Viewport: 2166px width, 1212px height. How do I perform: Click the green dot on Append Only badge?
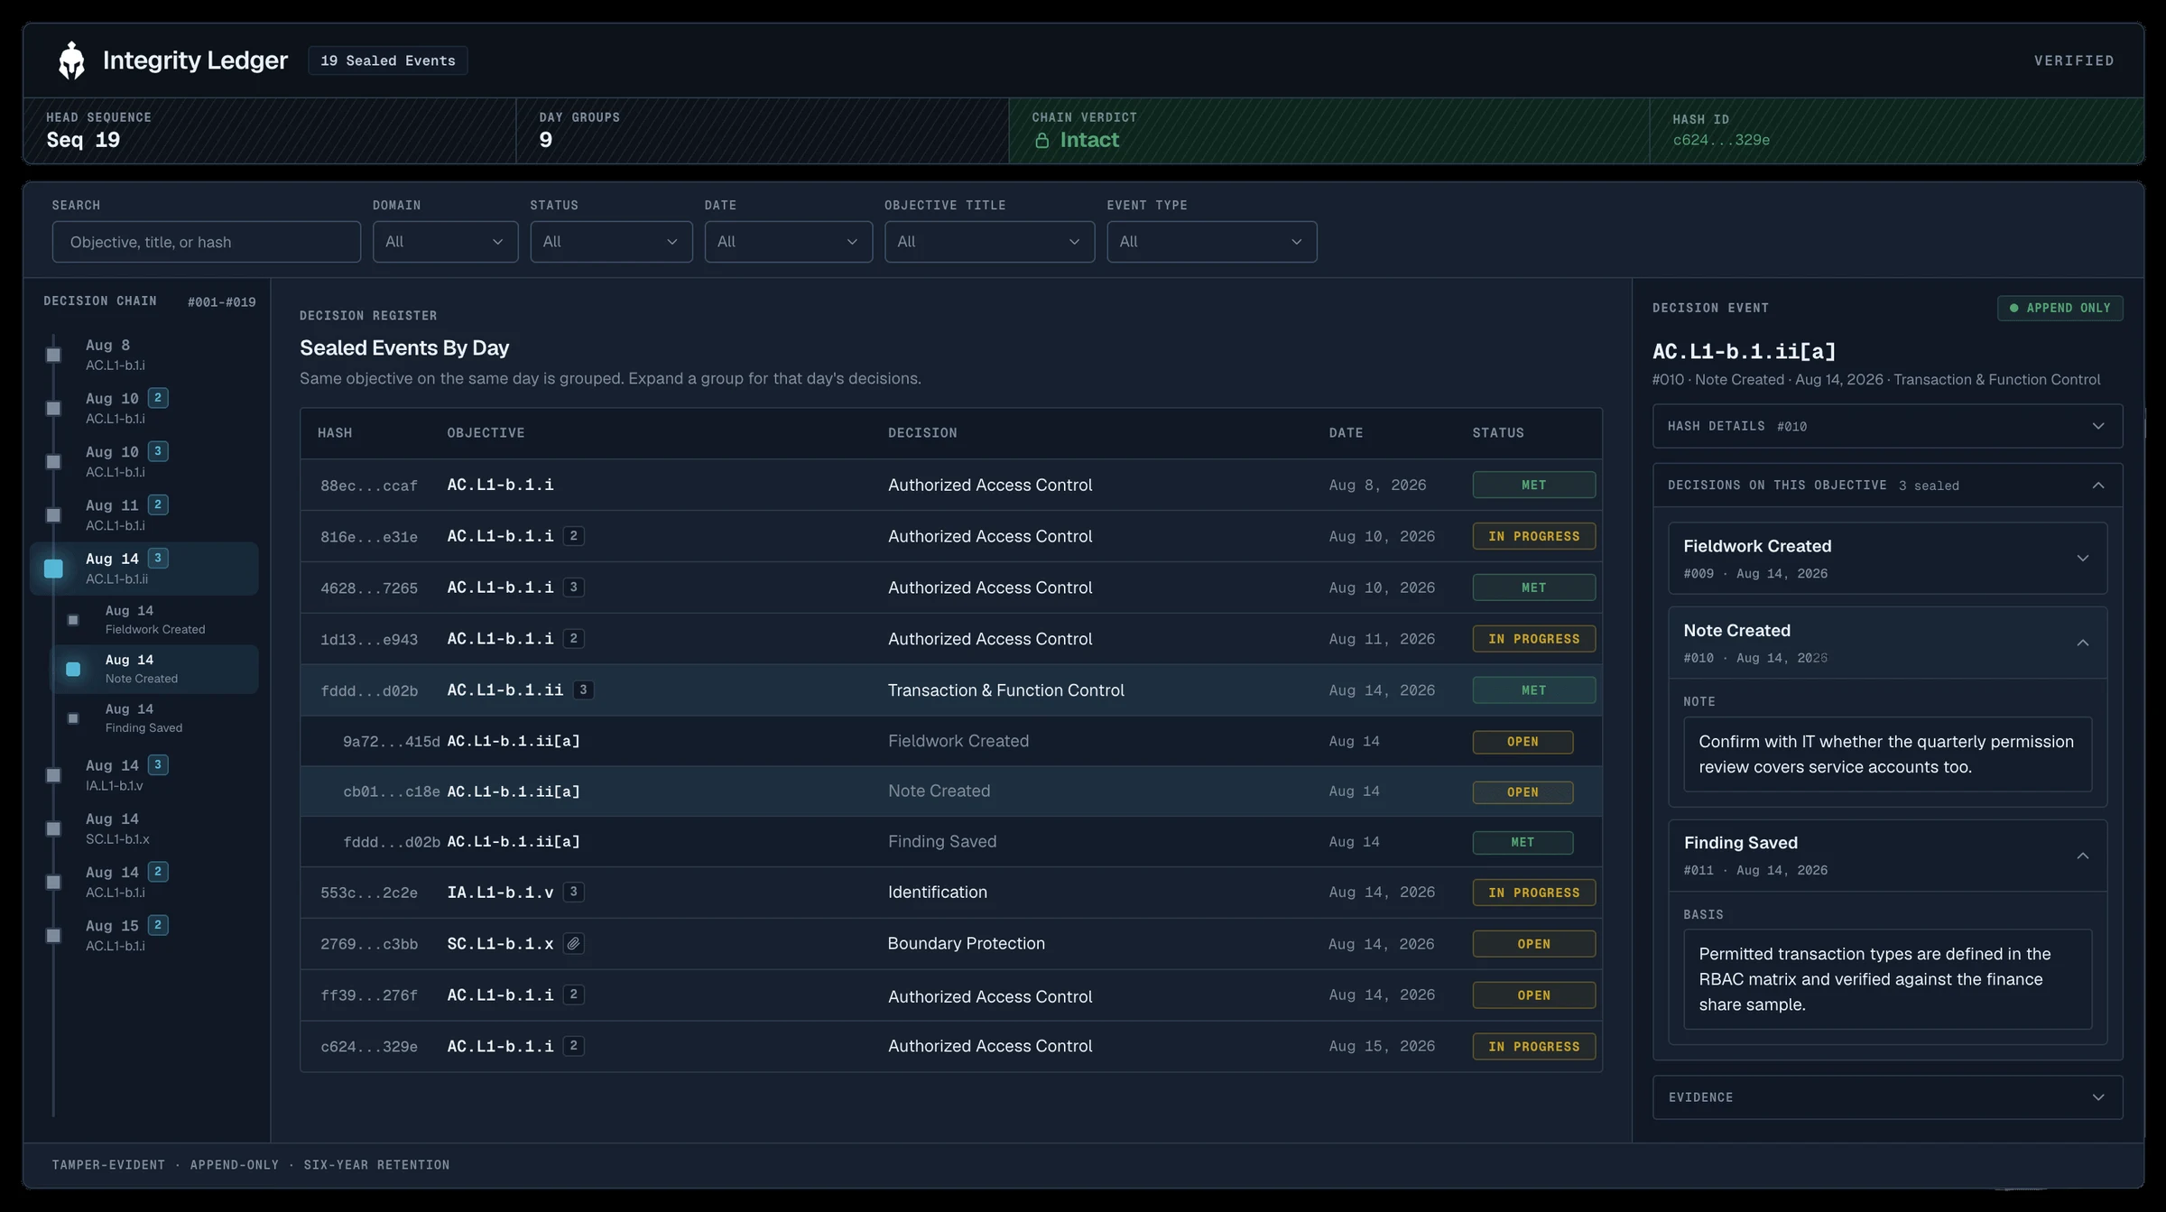[2013, 308]
